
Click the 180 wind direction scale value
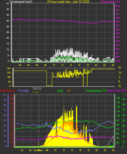click(x=9, y=77)
